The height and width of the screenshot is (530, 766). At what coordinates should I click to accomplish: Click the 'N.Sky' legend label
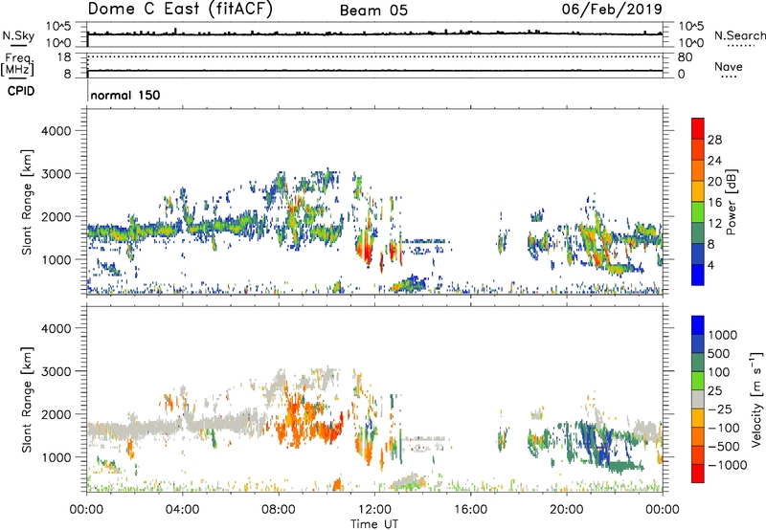coord(18,35)
